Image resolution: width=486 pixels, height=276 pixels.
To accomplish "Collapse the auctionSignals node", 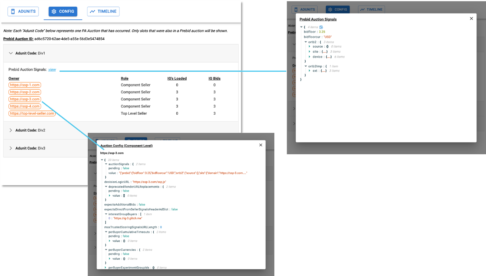I will click(106, 164).
